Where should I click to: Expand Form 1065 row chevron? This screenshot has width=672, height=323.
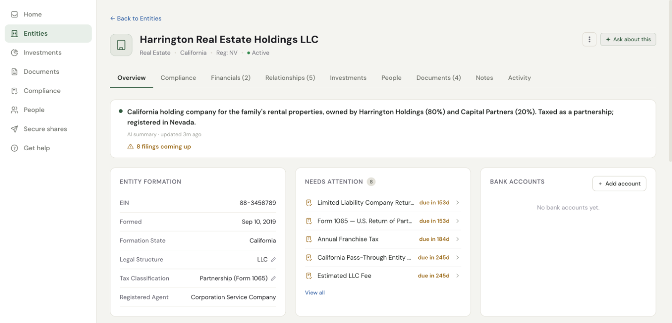458,221
